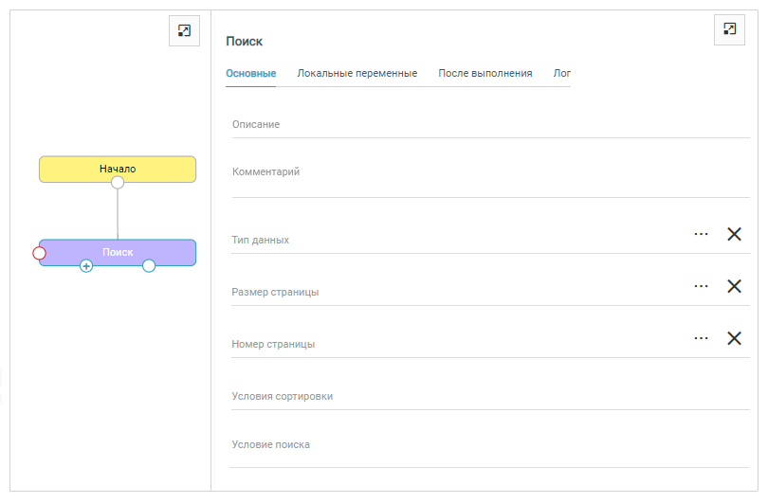Select the purple Поиск node
768x503 pixels.
point(118,252)
